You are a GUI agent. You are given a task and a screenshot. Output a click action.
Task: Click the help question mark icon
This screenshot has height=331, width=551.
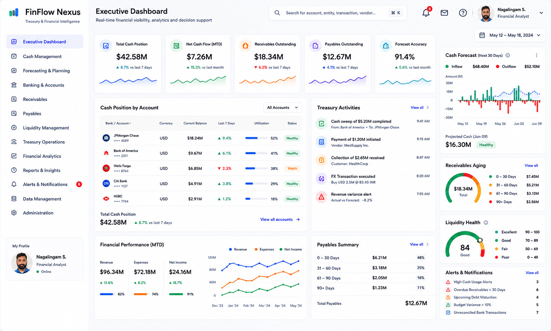(463, 13)
